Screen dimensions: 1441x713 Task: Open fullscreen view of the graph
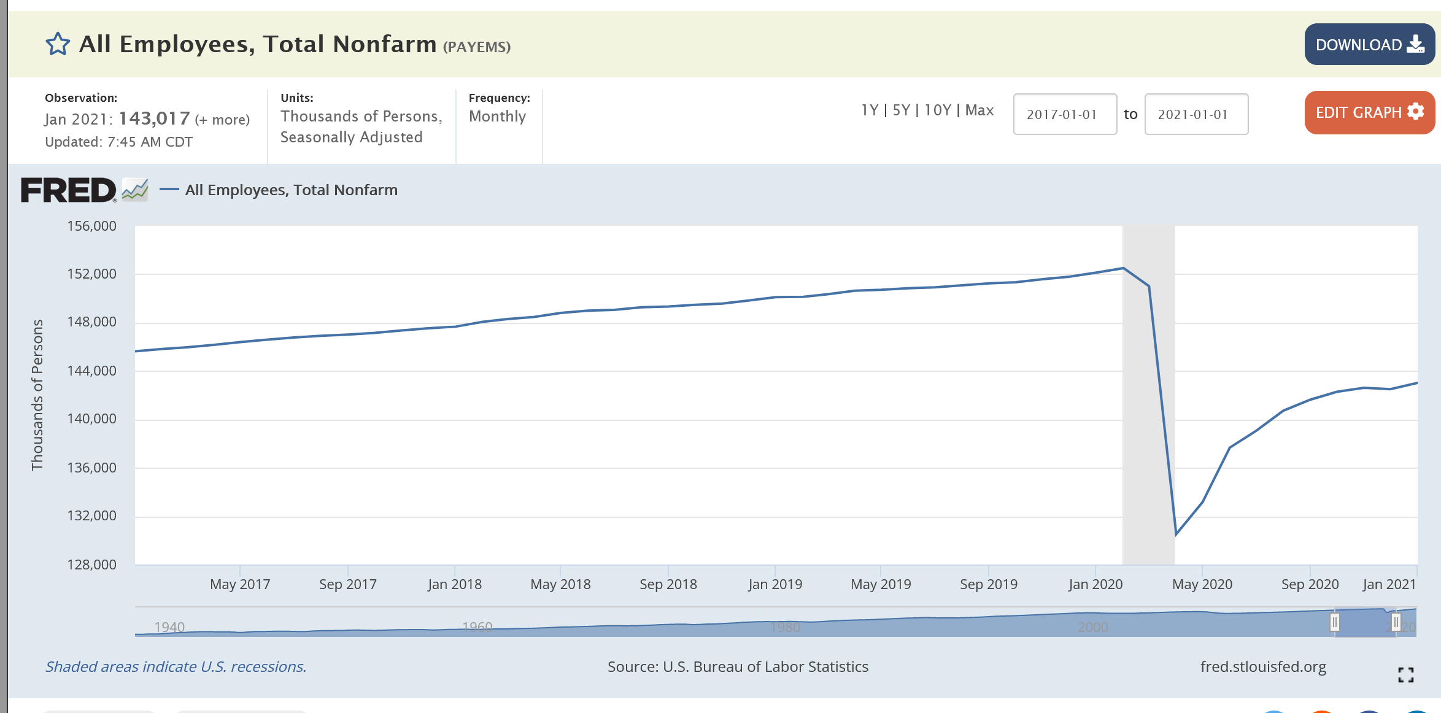(x=1405, y=675)
